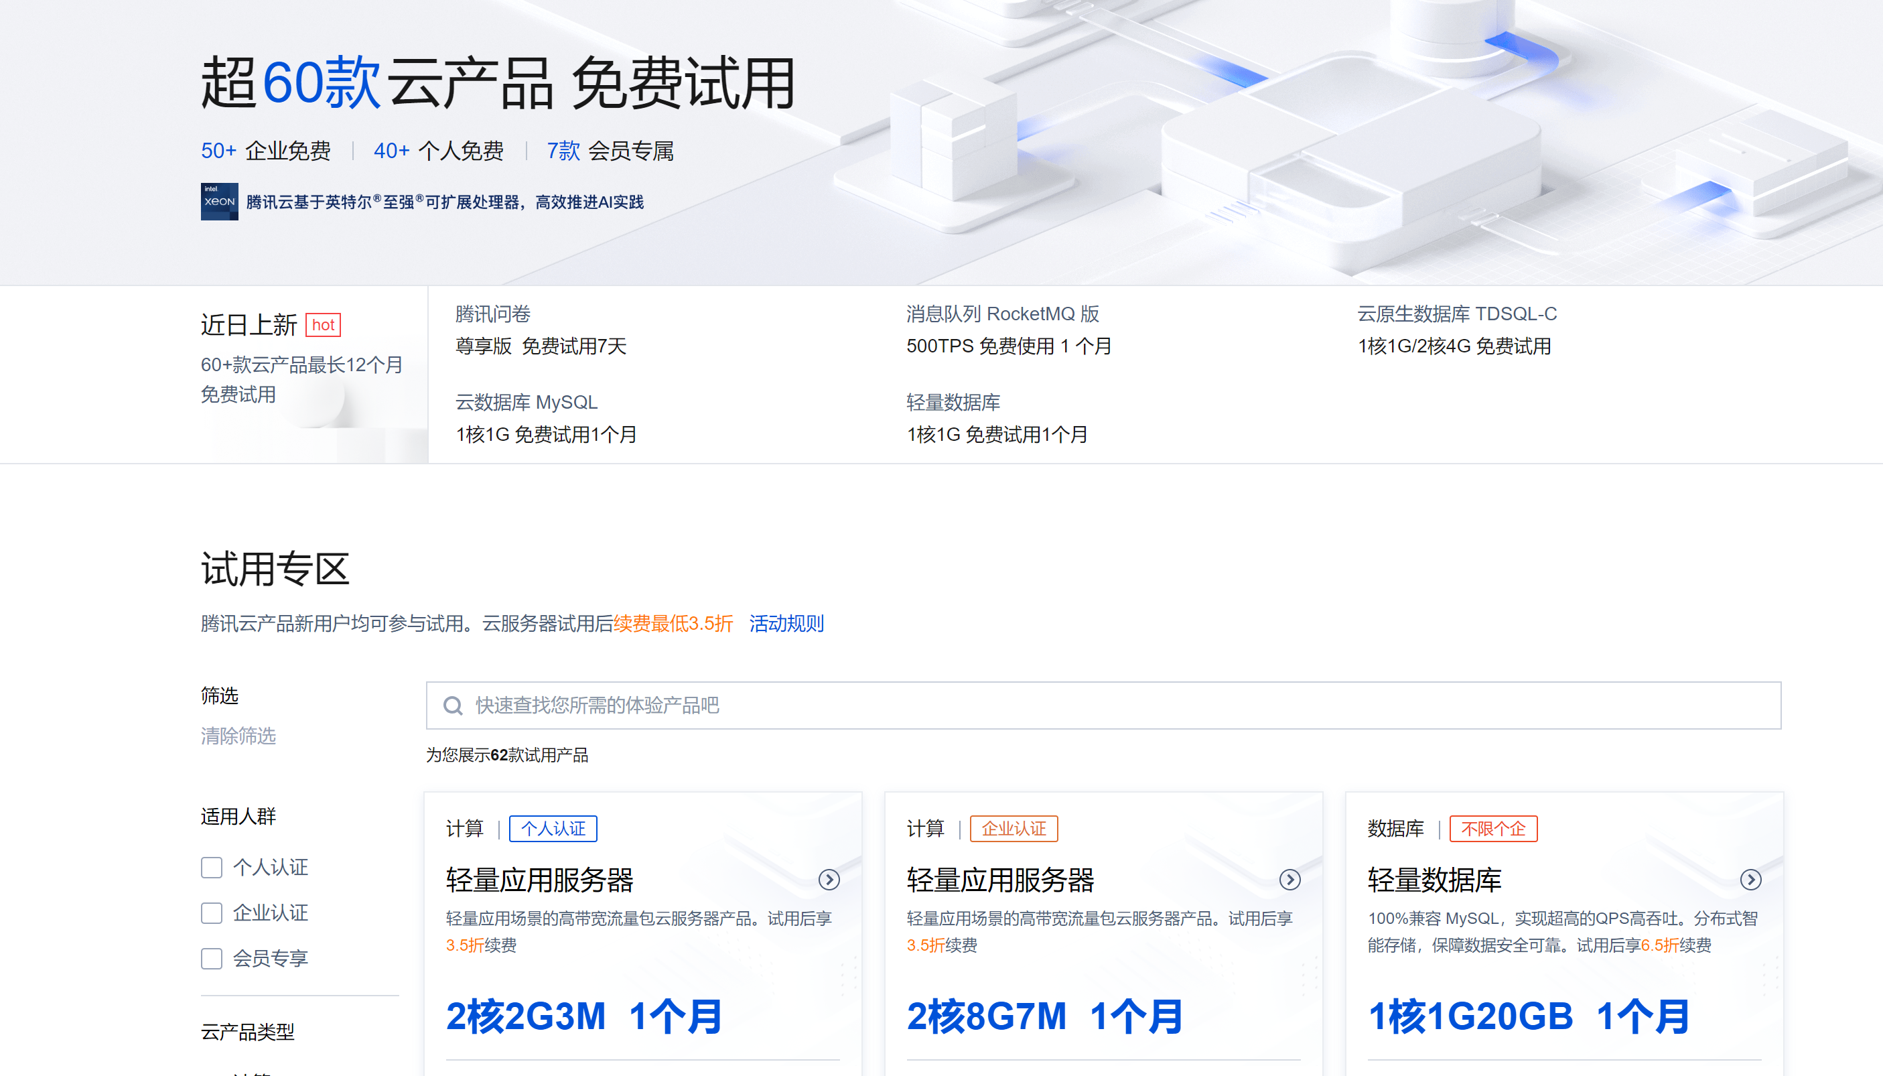Click the 2核8G7M 1个月 spec
Screen dimensions: 1883x1076
(x=1044, y=1016)
